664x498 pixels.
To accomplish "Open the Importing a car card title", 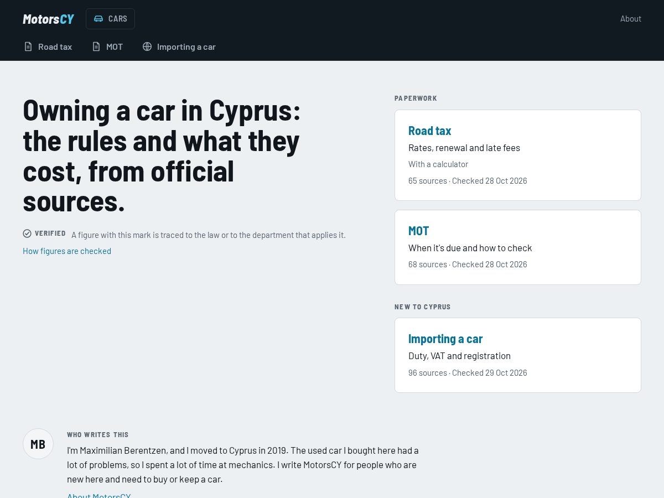I will (x=445, y=339).
